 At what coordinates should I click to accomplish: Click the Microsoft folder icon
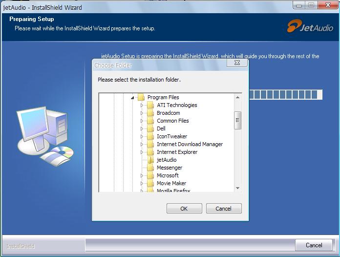point(150,175)
